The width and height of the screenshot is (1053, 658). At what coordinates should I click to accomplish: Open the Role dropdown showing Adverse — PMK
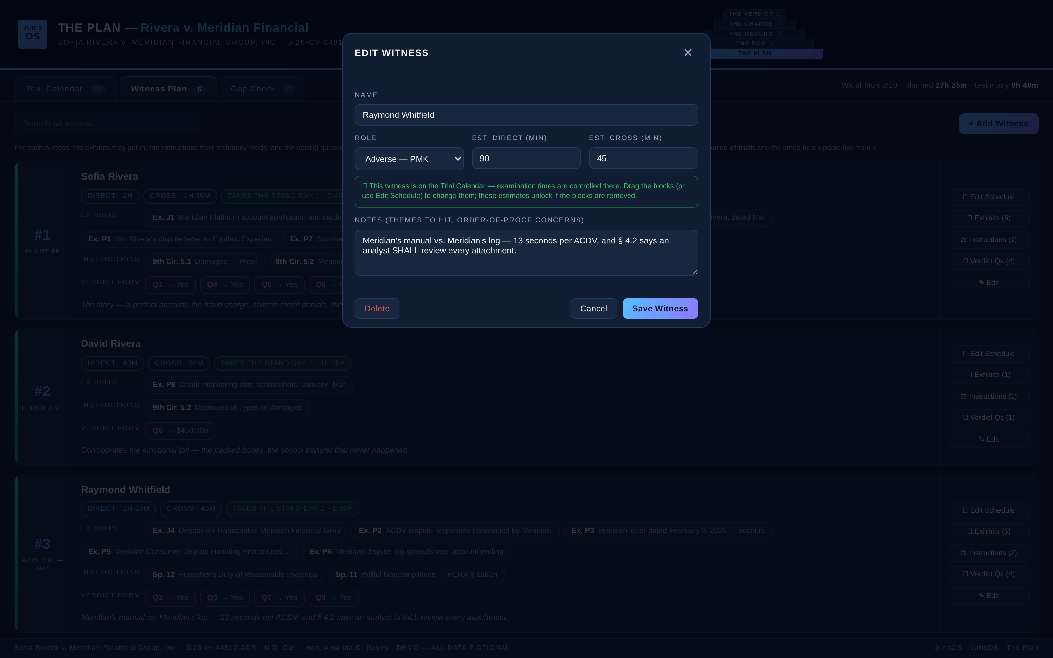pos(409,159)
